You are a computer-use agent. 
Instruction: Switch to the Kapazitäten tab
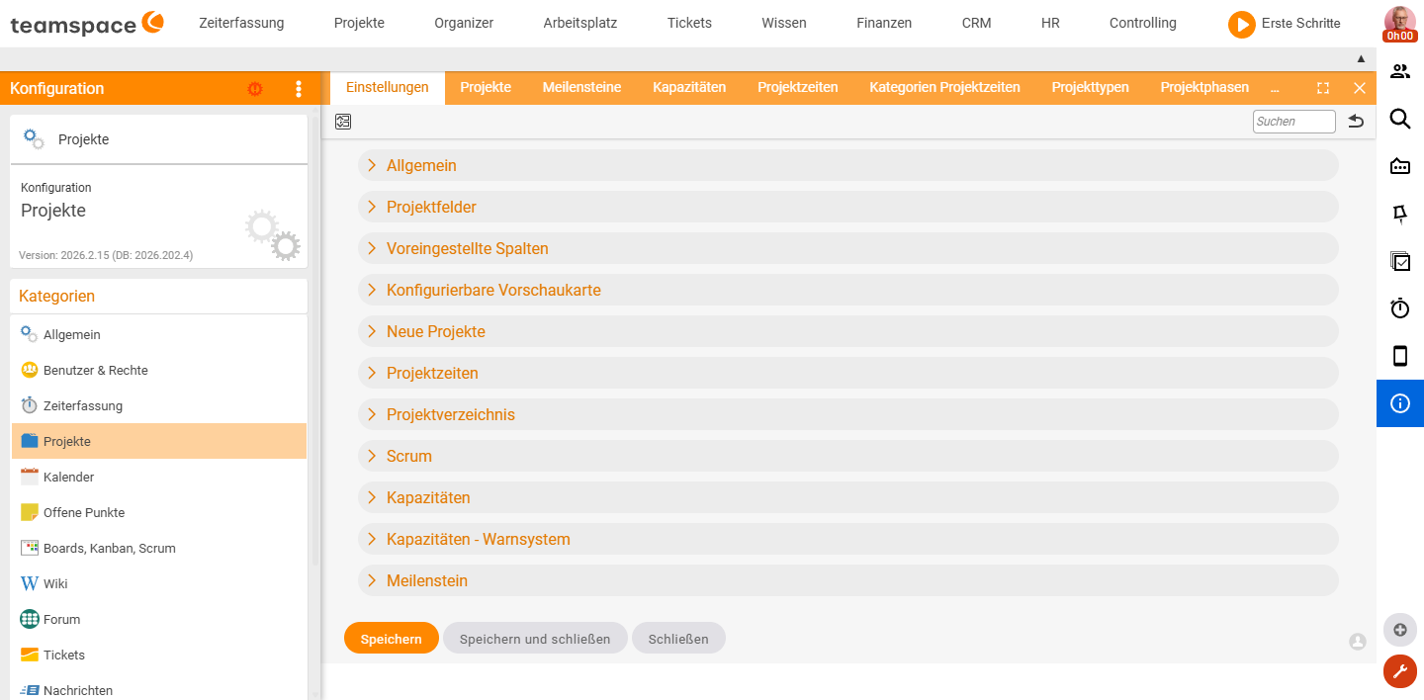click(689, 87)
